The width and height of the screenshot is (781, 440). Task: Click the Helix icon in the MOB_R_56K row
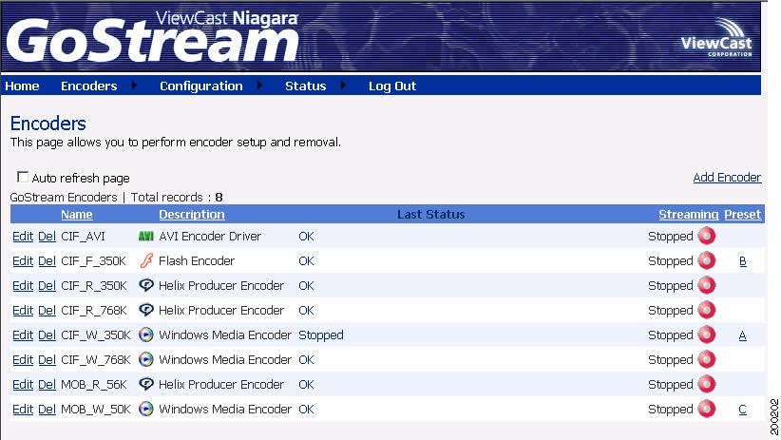(x=146, y=384)
